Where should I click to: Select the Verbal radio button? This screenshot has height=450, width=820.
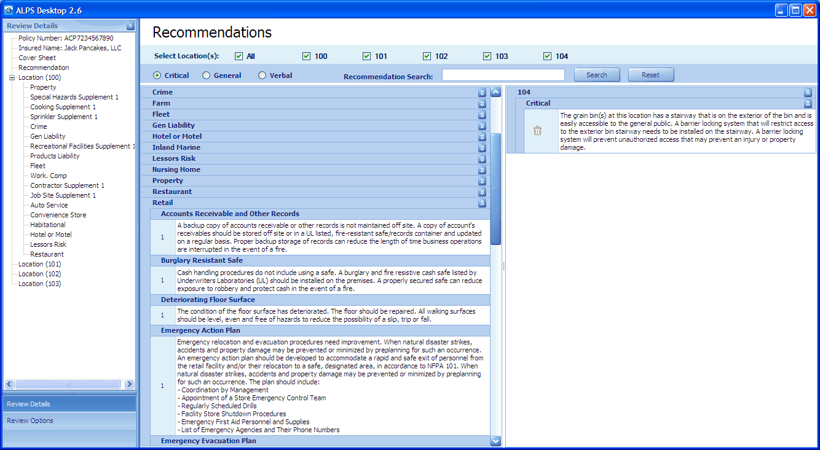[x=262, y=76]
